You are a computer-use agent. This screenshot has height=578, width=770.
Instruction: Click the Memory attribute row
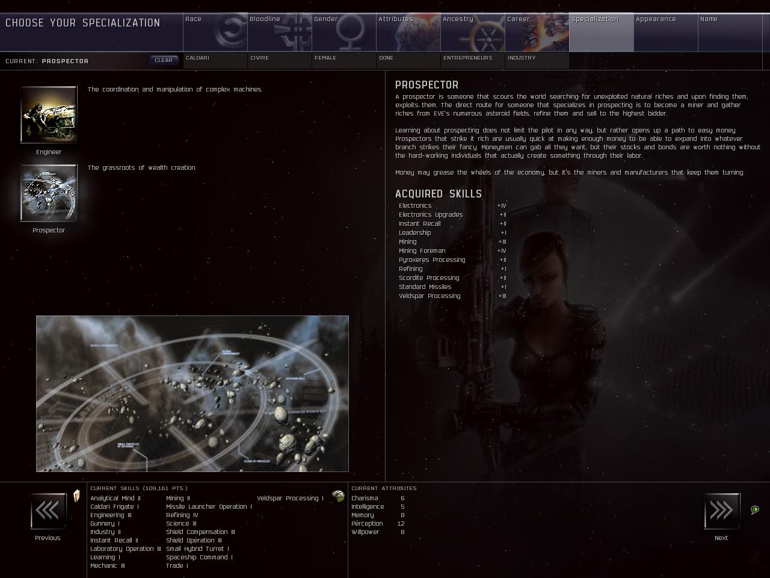pos(378,515)
